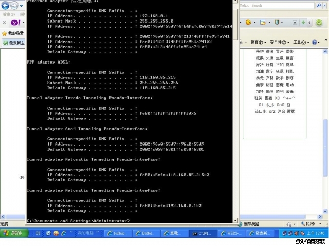Click the IE page scroll-up arrow
329x246 pixels.
tap(325, 51)
